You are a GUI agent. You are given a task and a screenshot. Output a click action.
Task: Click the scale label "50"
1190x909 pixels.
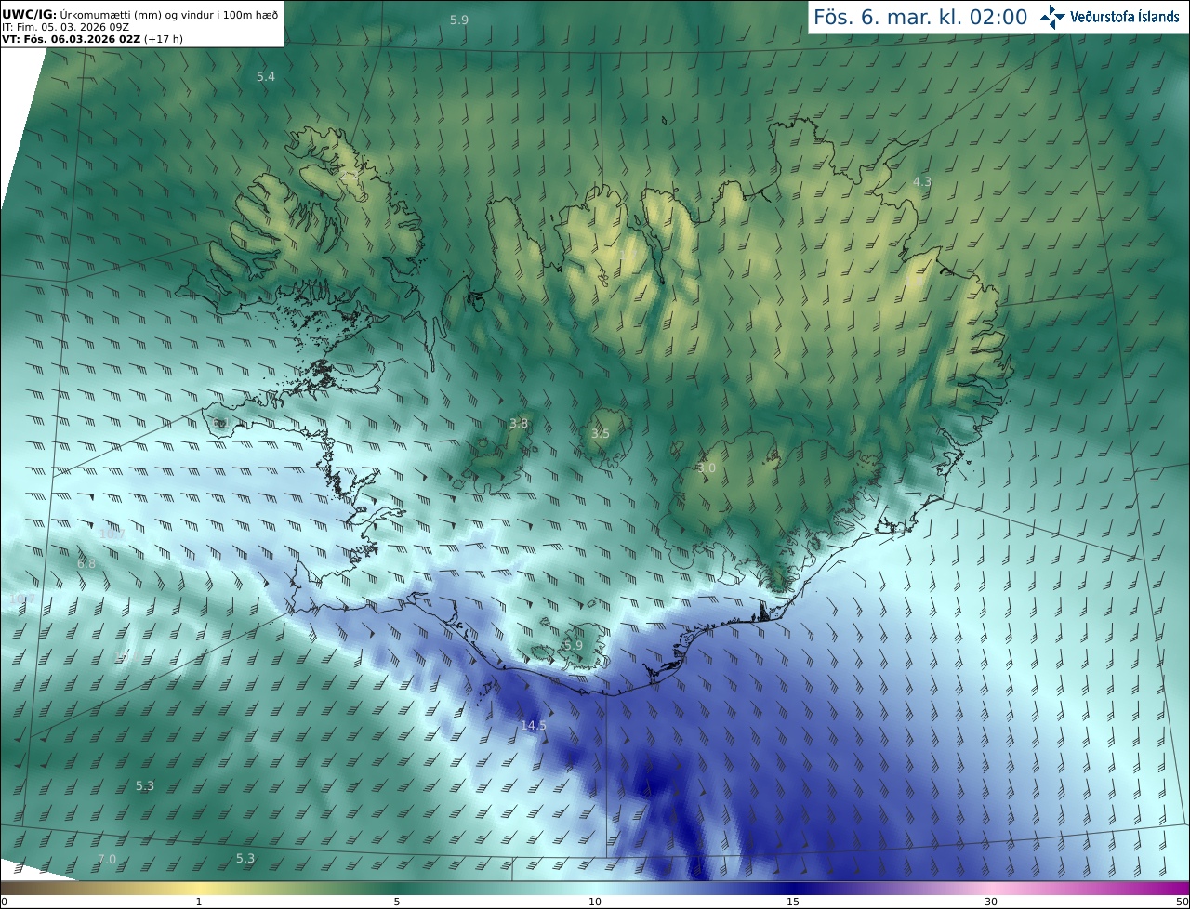coord(1183,902)
